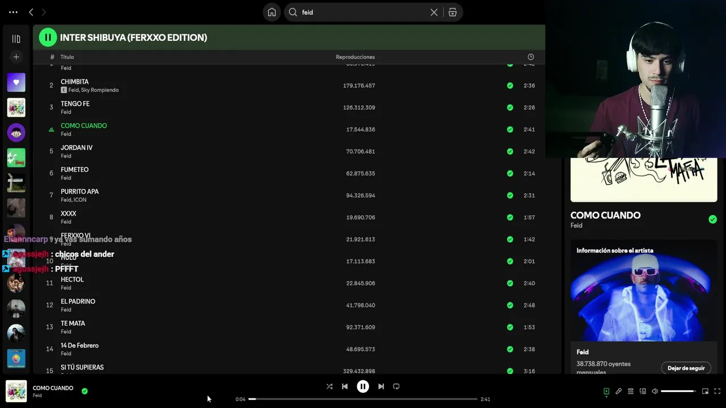Select the JORDAN IV track title
The width and height of the screenshot is (726, 408).
pyautogui.click(x=77, y=148)
